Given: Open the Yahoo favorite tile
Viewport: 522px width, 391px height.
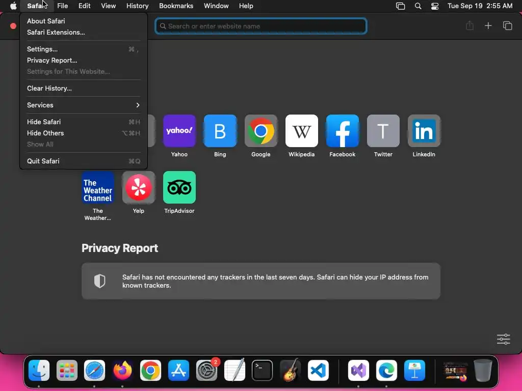Looking at the screenshot, I should pos(179,131).
